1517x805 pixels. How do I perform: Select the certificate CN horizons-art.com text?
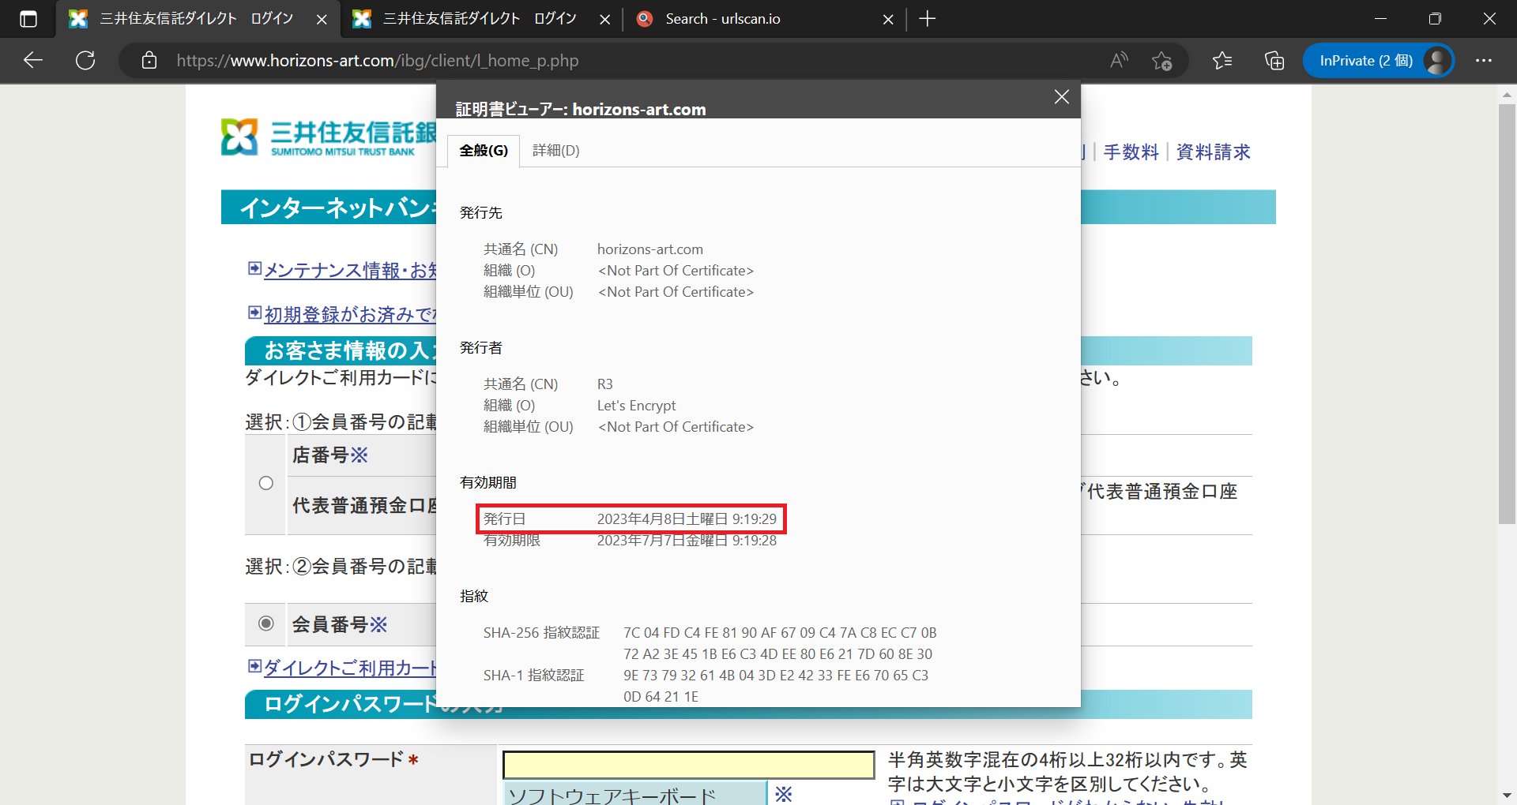[649, 249]
